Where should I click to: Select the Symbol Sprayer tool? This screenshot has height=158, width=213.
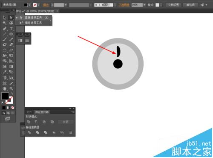click(5, 78)
